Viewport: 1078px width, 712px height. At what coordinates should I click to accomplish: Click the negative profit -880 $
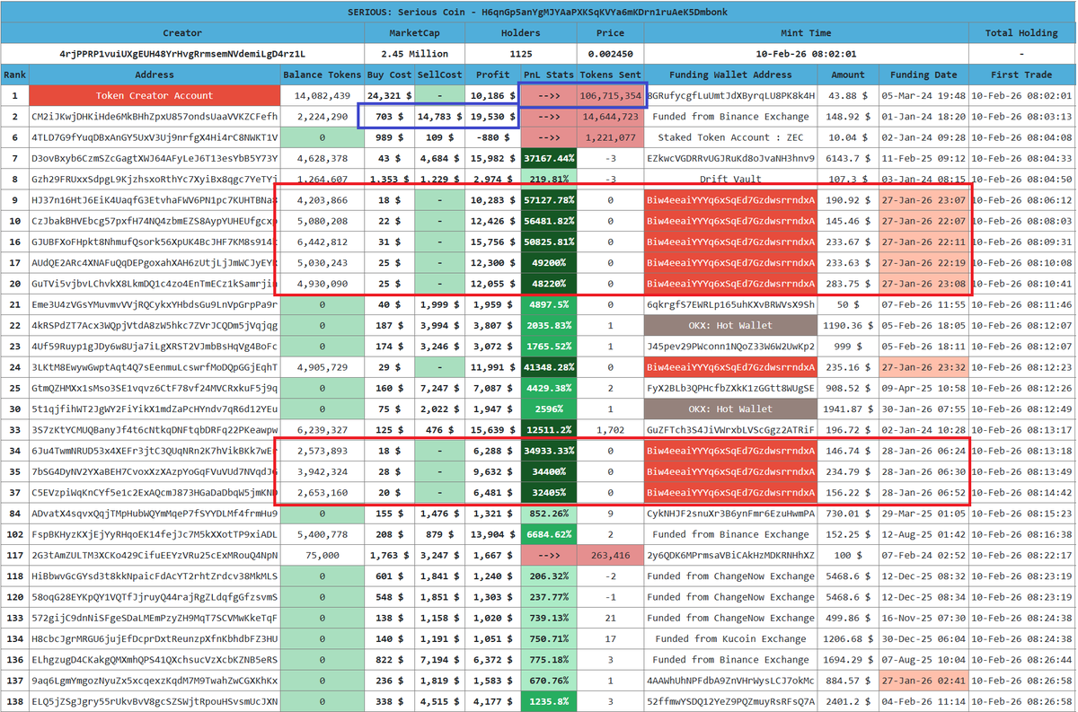pos(491,137)
